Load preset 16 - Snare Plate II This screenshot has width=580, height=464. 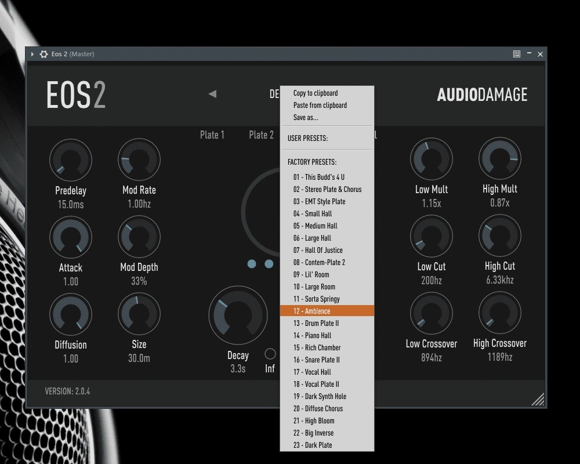(x=327, y=360)
